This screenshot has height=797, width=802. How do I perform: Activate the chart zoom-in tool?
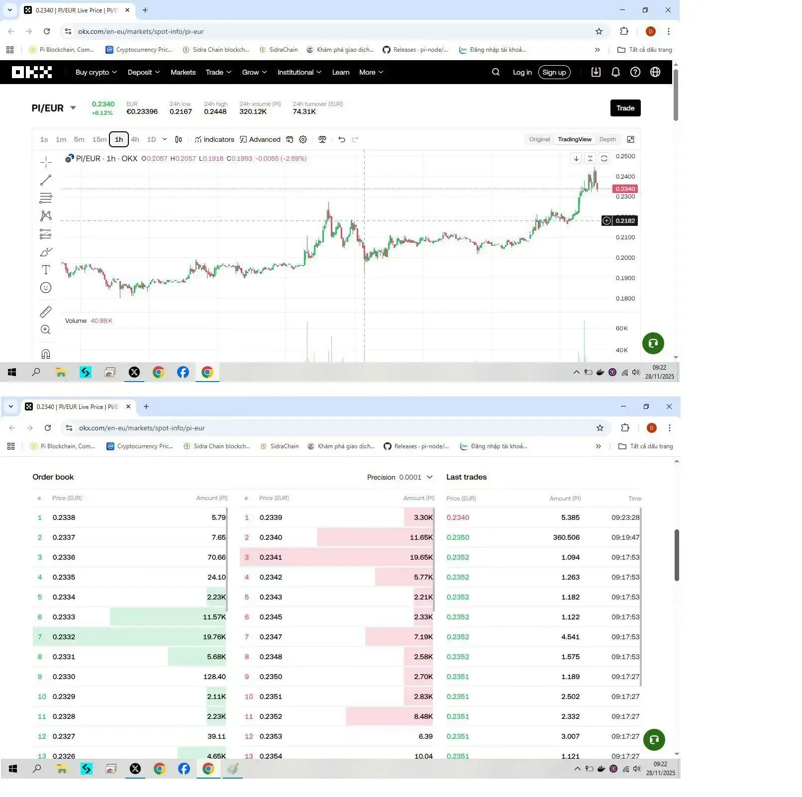46,330
